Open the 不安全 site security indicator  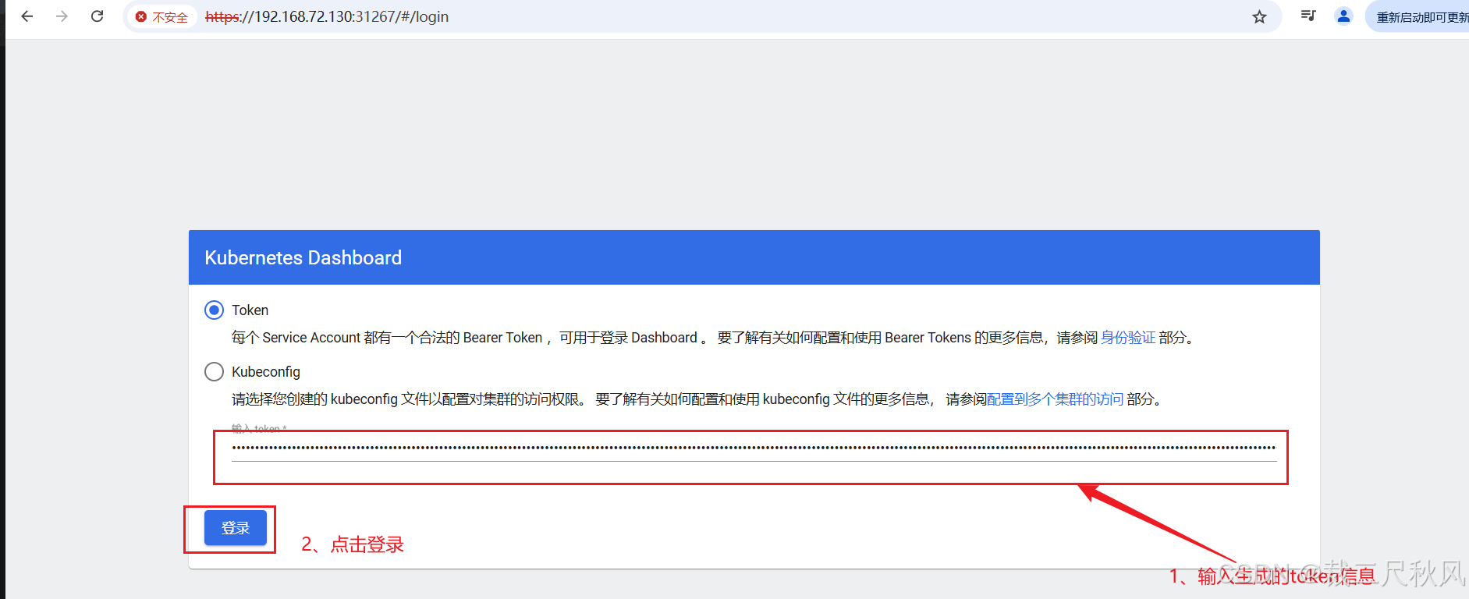162,17
